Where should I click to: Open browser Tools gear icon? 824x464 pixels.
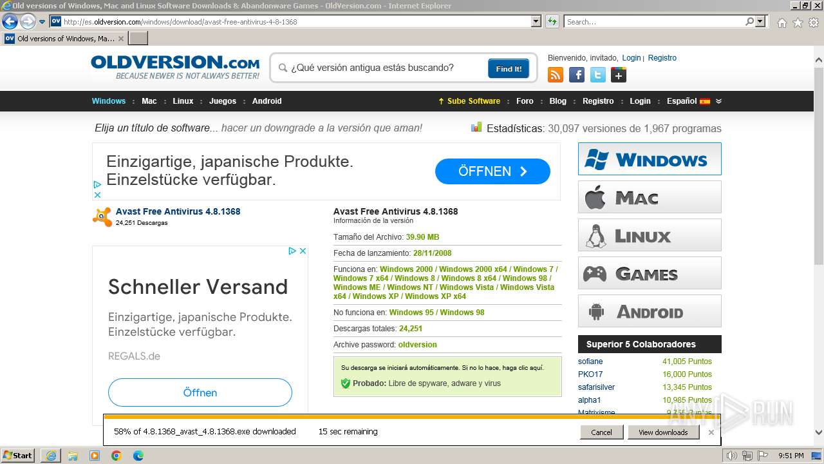tap(814, 23)
